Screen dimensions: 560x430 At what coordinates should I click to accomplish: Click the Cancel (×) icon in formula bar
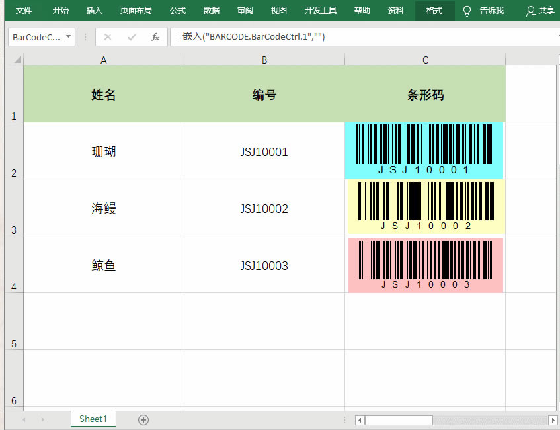108,37
